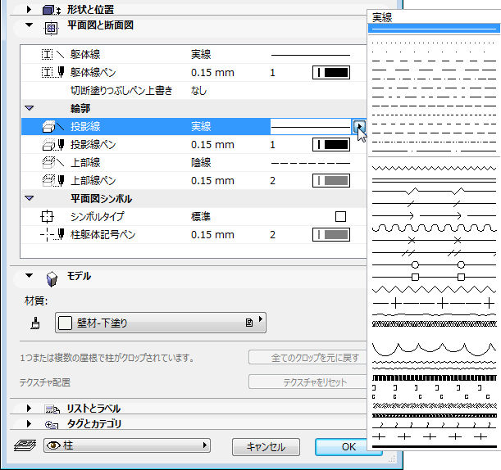501x470 pixels.
Task: Select the 切断塗りつぶしペン上書き row
Action: click(194, 91)
